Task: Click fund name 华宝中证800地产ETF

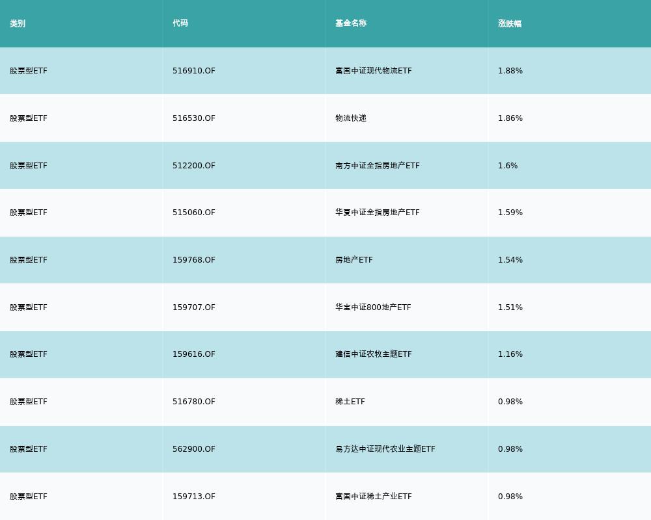Action: (x=373, y=307)
